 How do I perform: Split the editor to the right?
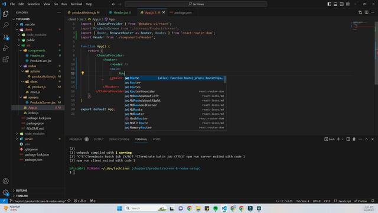point(366,12)
